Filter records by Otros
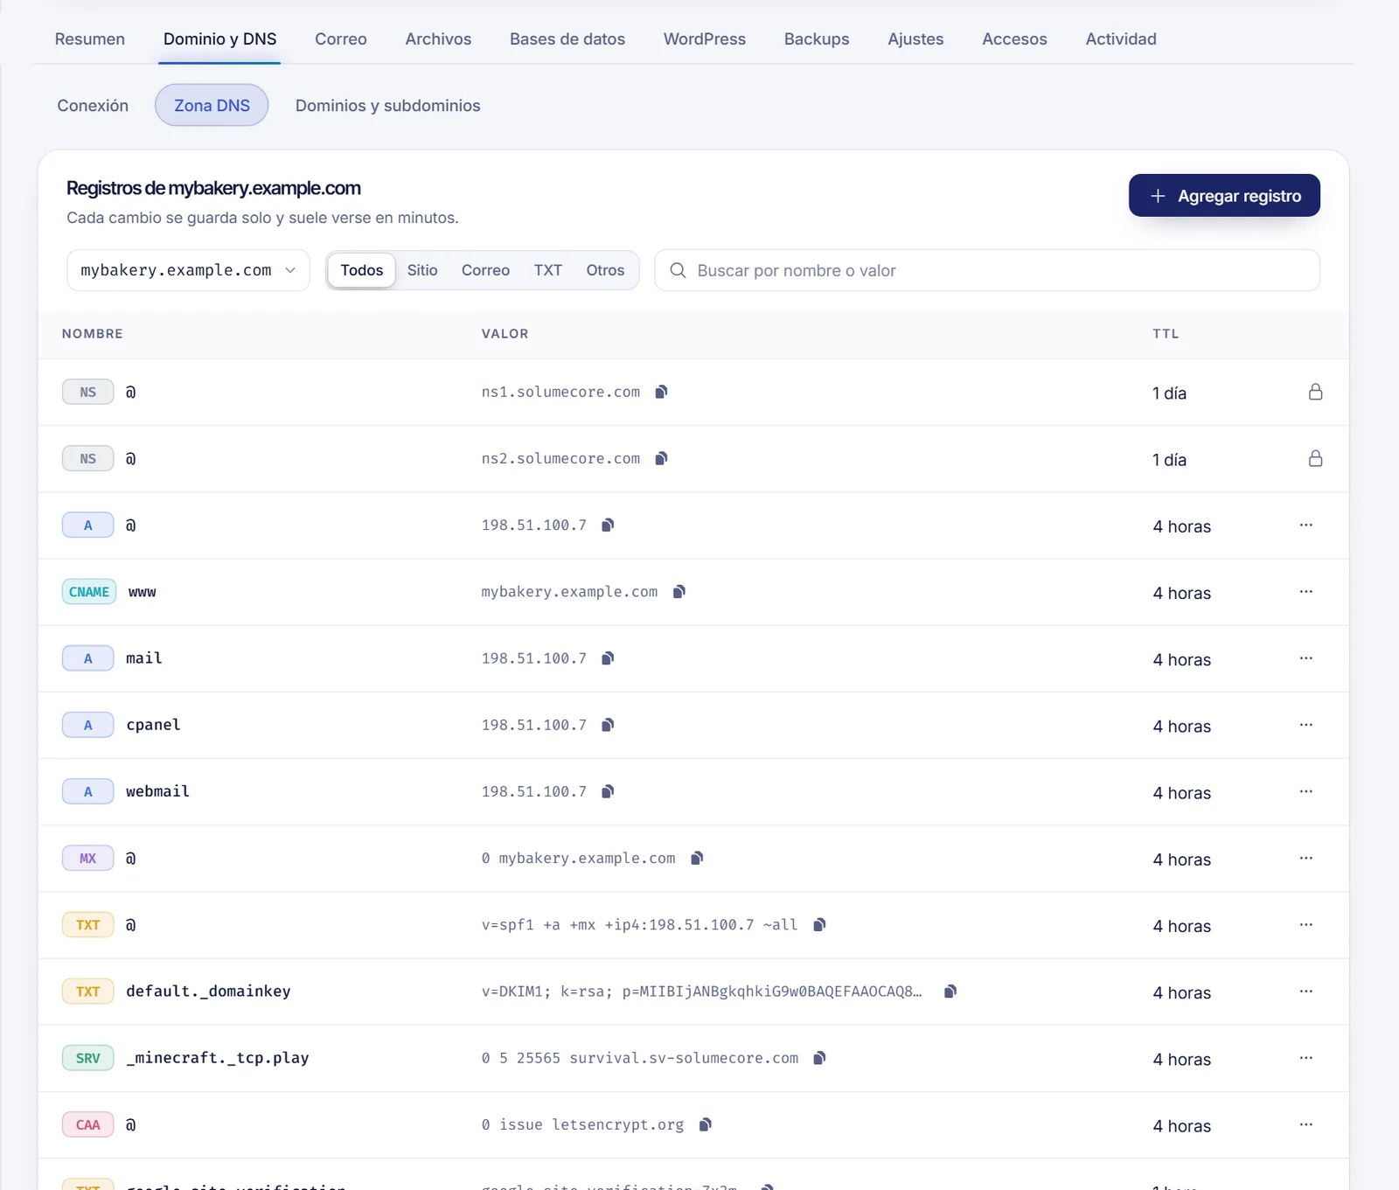 (605, 270)
